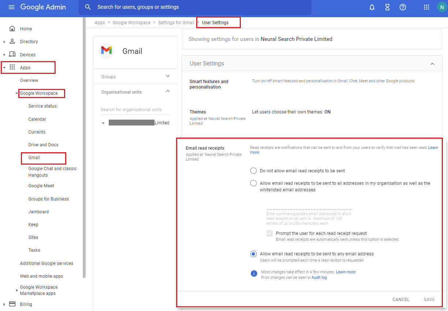Image resolution: width=448 pixels, height=311 pixels.
Task: Open Additional Google services
Action: [x=46, y=263]
